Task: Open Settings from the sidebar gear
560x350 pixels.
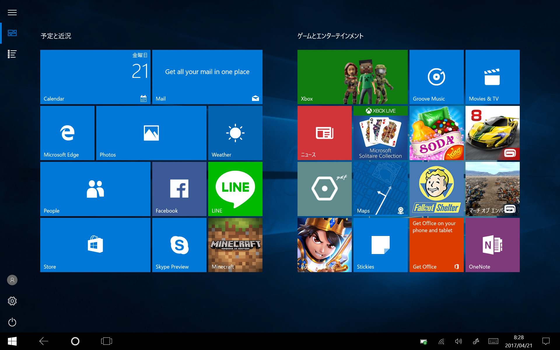Action: (12, 301)
